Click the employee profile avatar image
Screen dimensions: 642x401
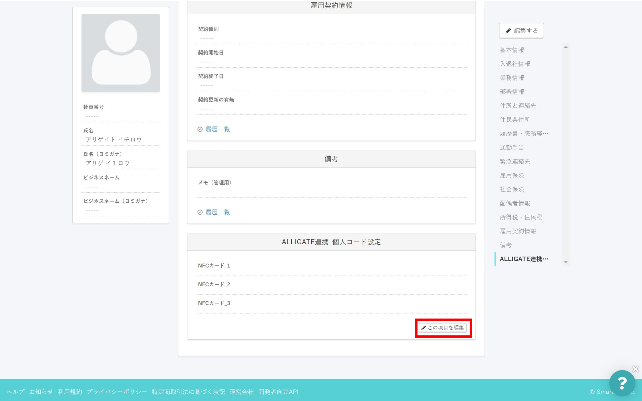click(121, 53)
